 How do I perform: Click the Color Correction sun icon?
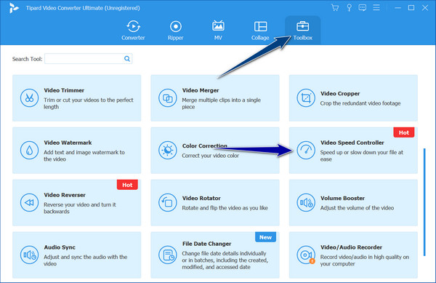[167, 151]
